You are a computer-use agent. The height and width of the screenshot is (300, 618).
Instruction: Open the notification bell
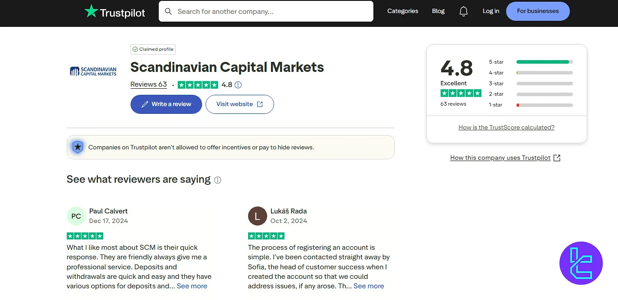coord(463,11)
